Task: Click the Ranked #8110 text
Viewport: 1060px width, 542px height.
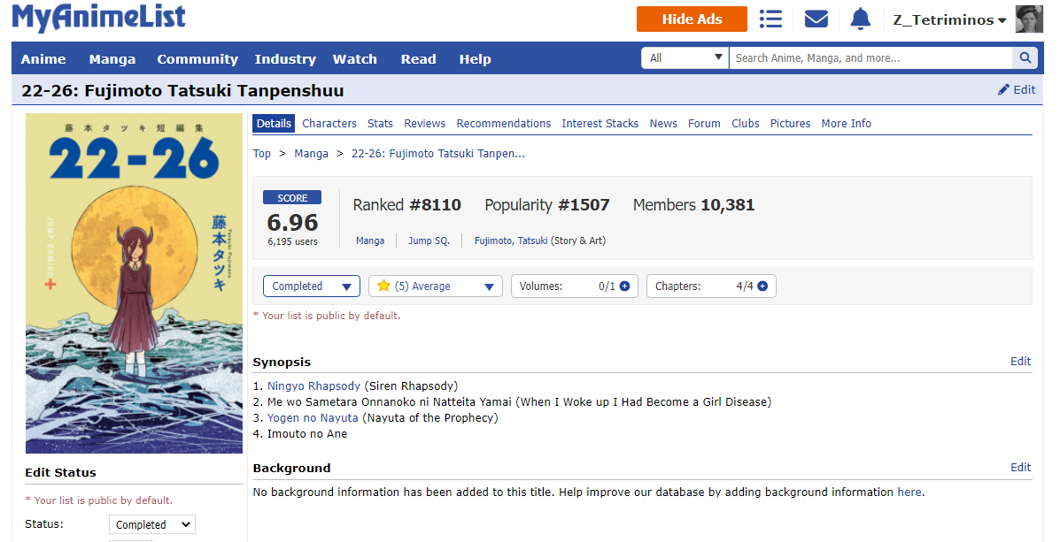Action: [x=407, y=205]
